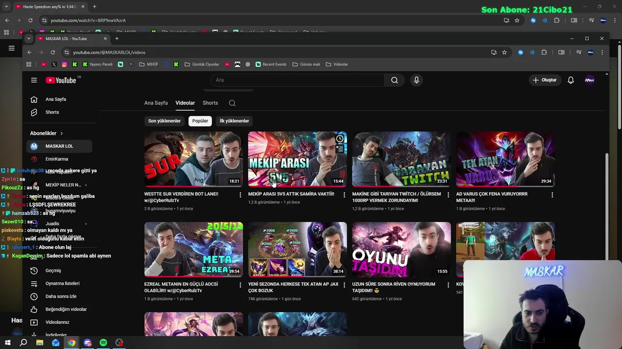The height and width of the screenshot is (349, 622).
Task: Open the Videolar bookmarks folder
Action: [x=337, y=64]
